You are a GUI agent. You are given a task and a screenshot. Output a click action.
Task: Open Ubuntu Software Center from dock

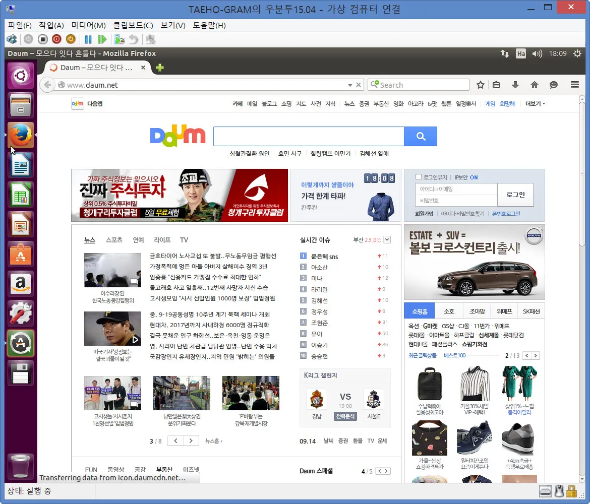click(x=21, y=254)
